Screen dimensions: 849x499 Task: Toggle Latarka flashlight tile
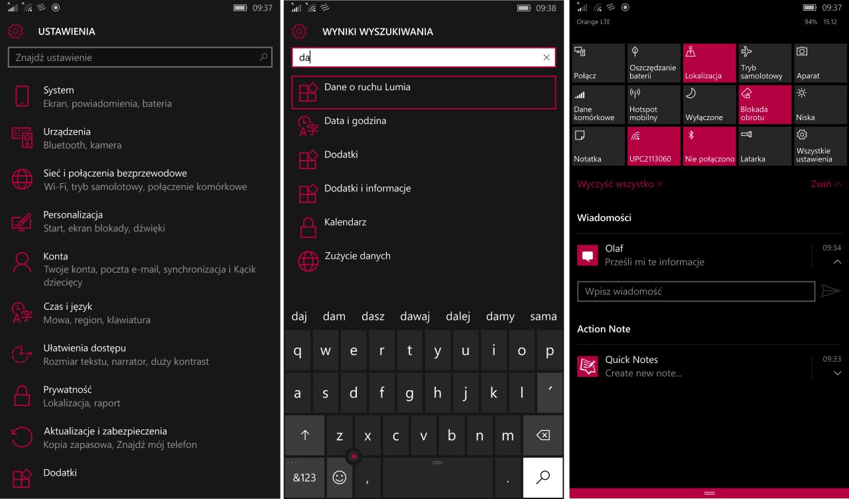(x=765, y=146)
